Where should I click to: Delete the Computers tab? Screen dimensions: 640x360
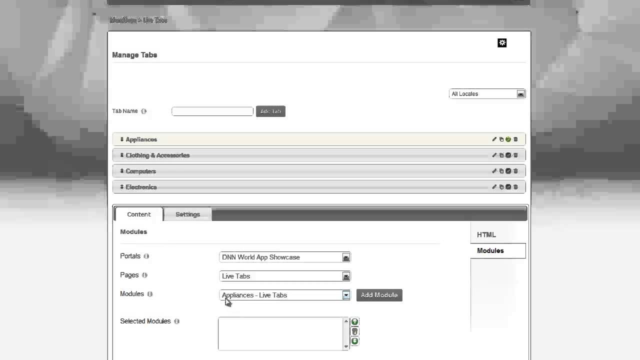[515, 171]
